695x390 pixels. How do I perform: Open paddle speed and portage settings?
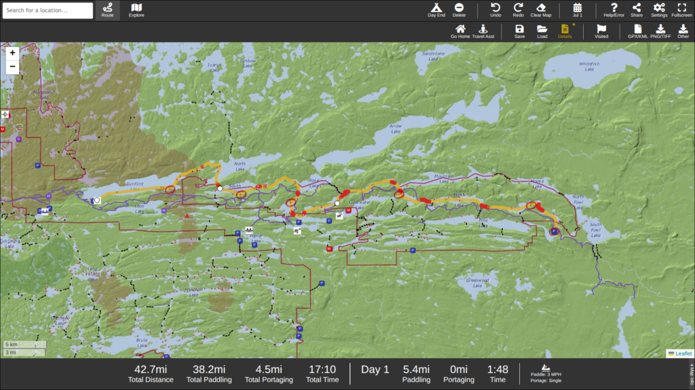point(546,374)
